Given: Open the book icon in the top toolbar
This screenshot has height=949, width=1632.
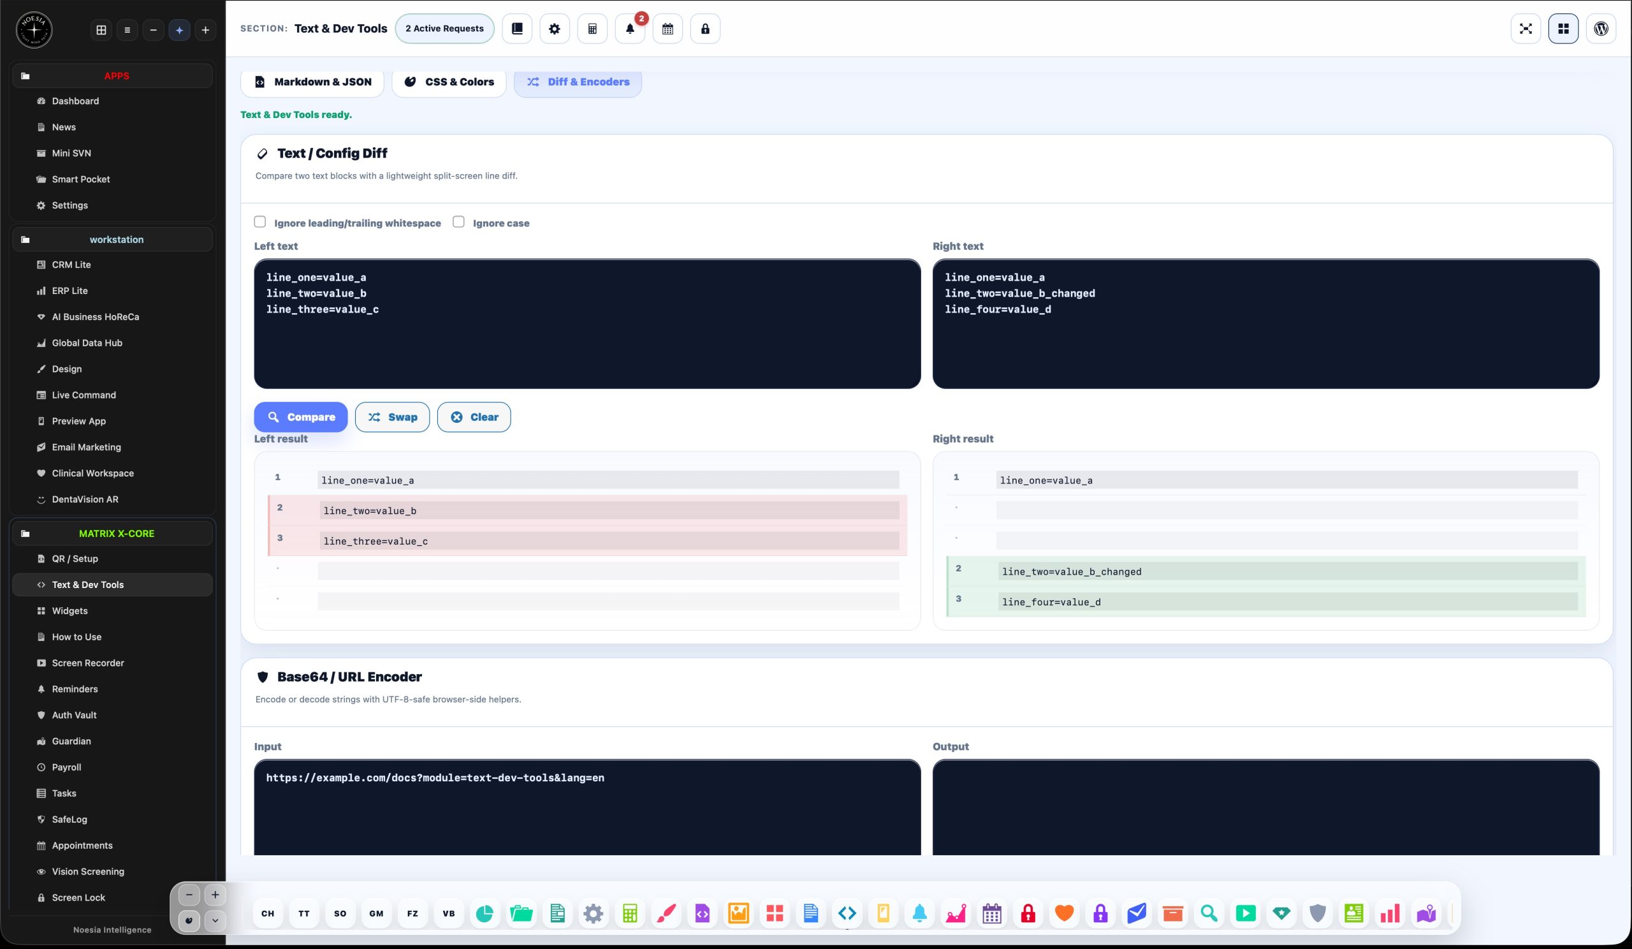Looking at the screenshot, I should pos(517,29).
